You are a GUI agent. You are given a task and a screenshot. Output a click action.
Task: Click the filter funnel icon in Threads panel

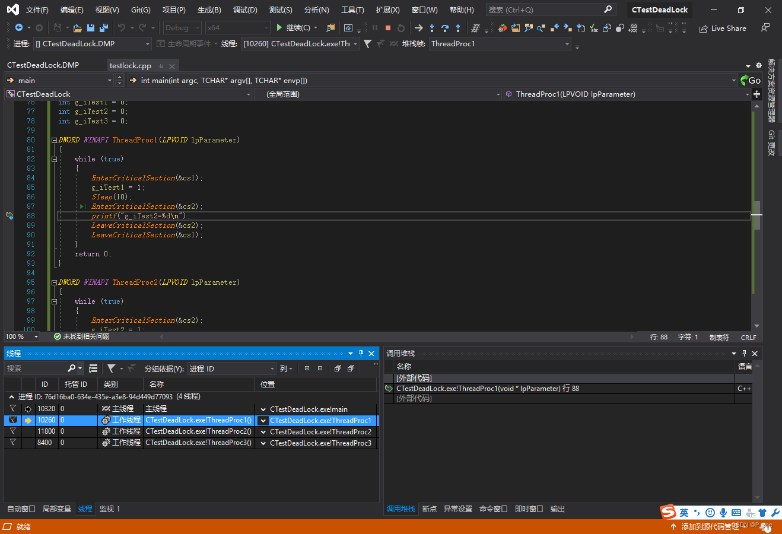(111, 368)
